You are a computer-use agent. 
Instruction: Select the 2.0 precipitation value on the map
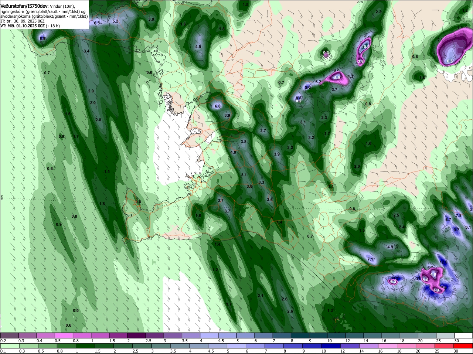357,167
